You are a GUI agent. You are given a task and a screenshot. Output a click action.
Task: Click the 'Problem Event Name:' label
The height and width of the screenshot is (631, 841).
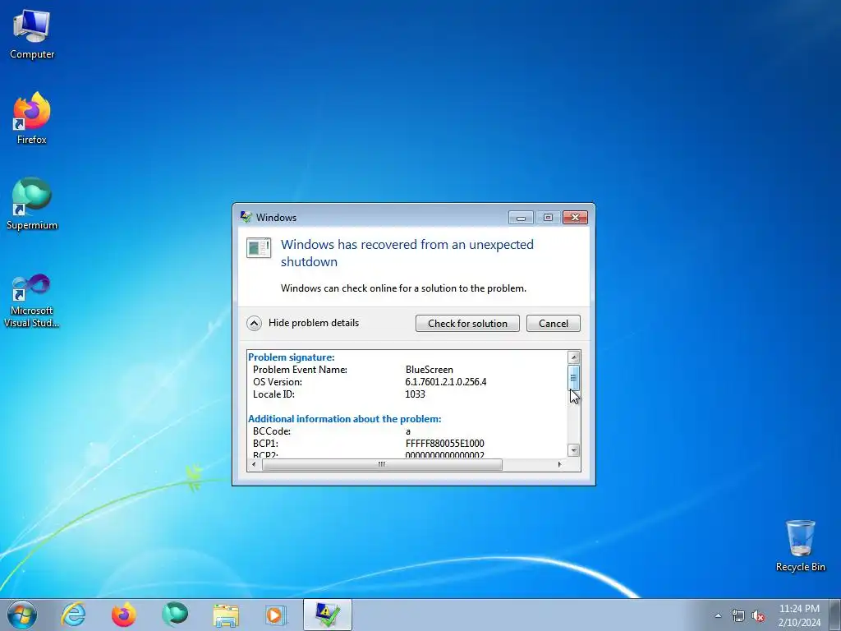click(300, 370)
